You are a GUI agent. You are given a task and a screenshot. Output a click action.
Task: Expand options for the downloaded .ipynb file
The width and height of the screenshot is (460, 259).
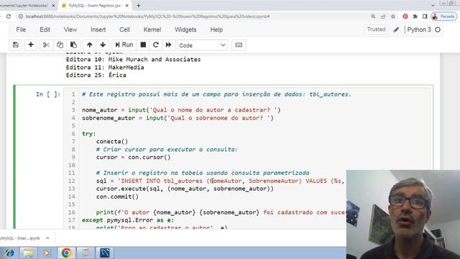[47, 238]
